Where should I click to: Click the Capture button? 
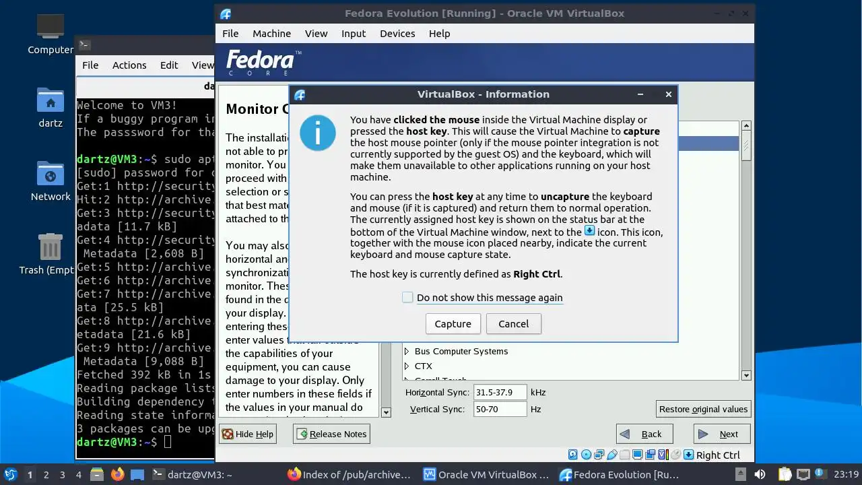point(453,323)
